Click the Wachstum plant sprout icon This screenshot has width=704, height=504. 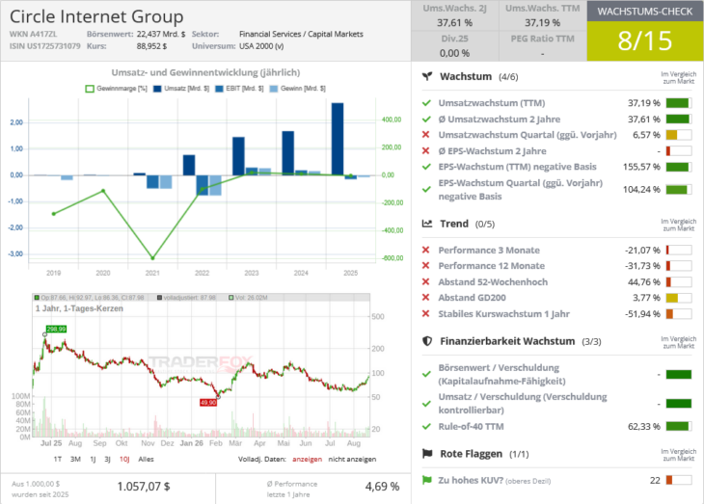427,76
